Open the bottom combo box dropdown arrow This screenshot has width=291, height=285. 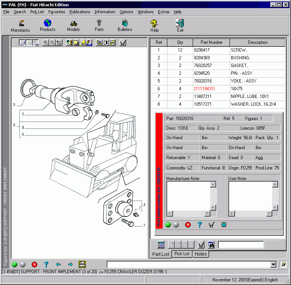(x=273, y=264)
